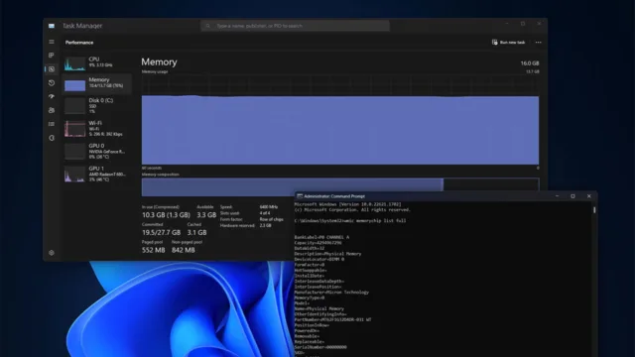The image size is (635, 357).
Task: Select GPU 1 AMD Radeon item
Action: pos(97,174)
